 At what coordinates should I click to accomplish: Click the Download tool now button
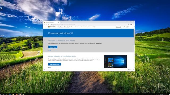coord(54,64)
